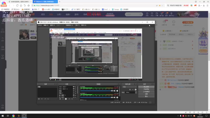Open settings gear for the first mixer audio track
This screenshot has height=118, width=210.
pos(117,91)
